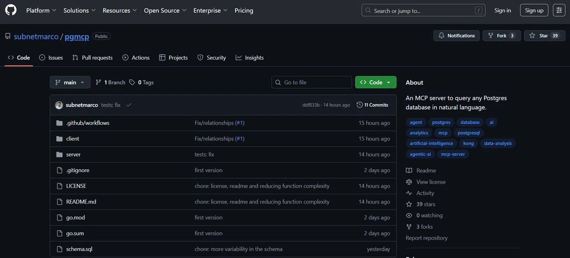Open commit hash ddf833b
Screen dimensions: 570x258
(311, 105)
